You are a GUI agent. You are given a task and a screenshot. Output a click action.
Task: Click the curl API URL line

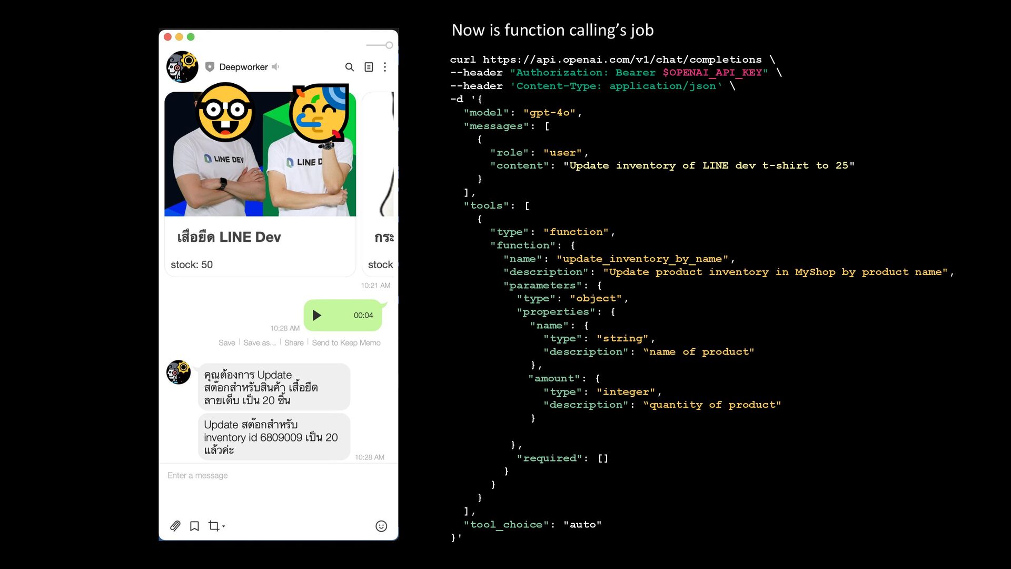point(612,60)
